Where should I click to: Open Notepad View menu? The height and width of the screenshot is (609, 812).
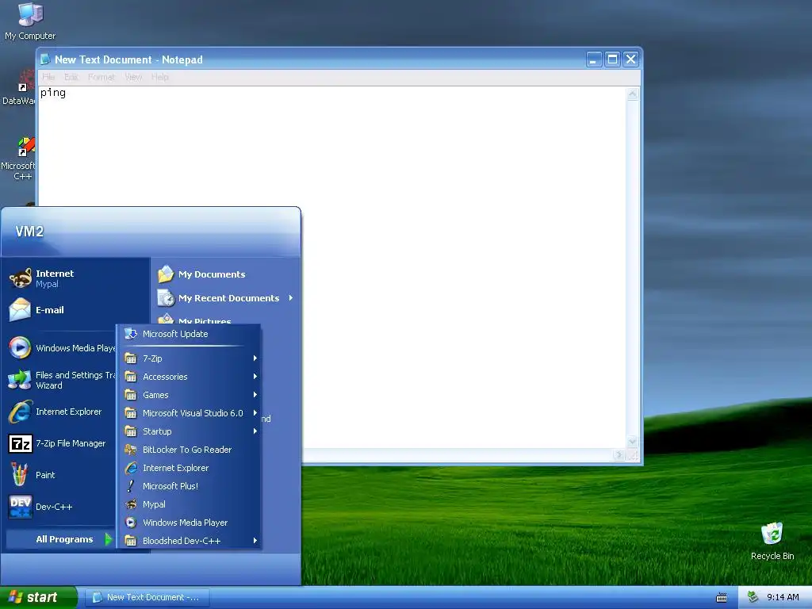[x=133, y=77]
